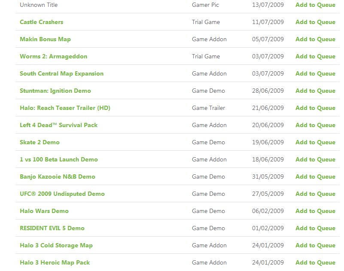Select 'Game Addon' type for 1 vs 100
Screen dimensions: 344x271
tap(209, 159)
